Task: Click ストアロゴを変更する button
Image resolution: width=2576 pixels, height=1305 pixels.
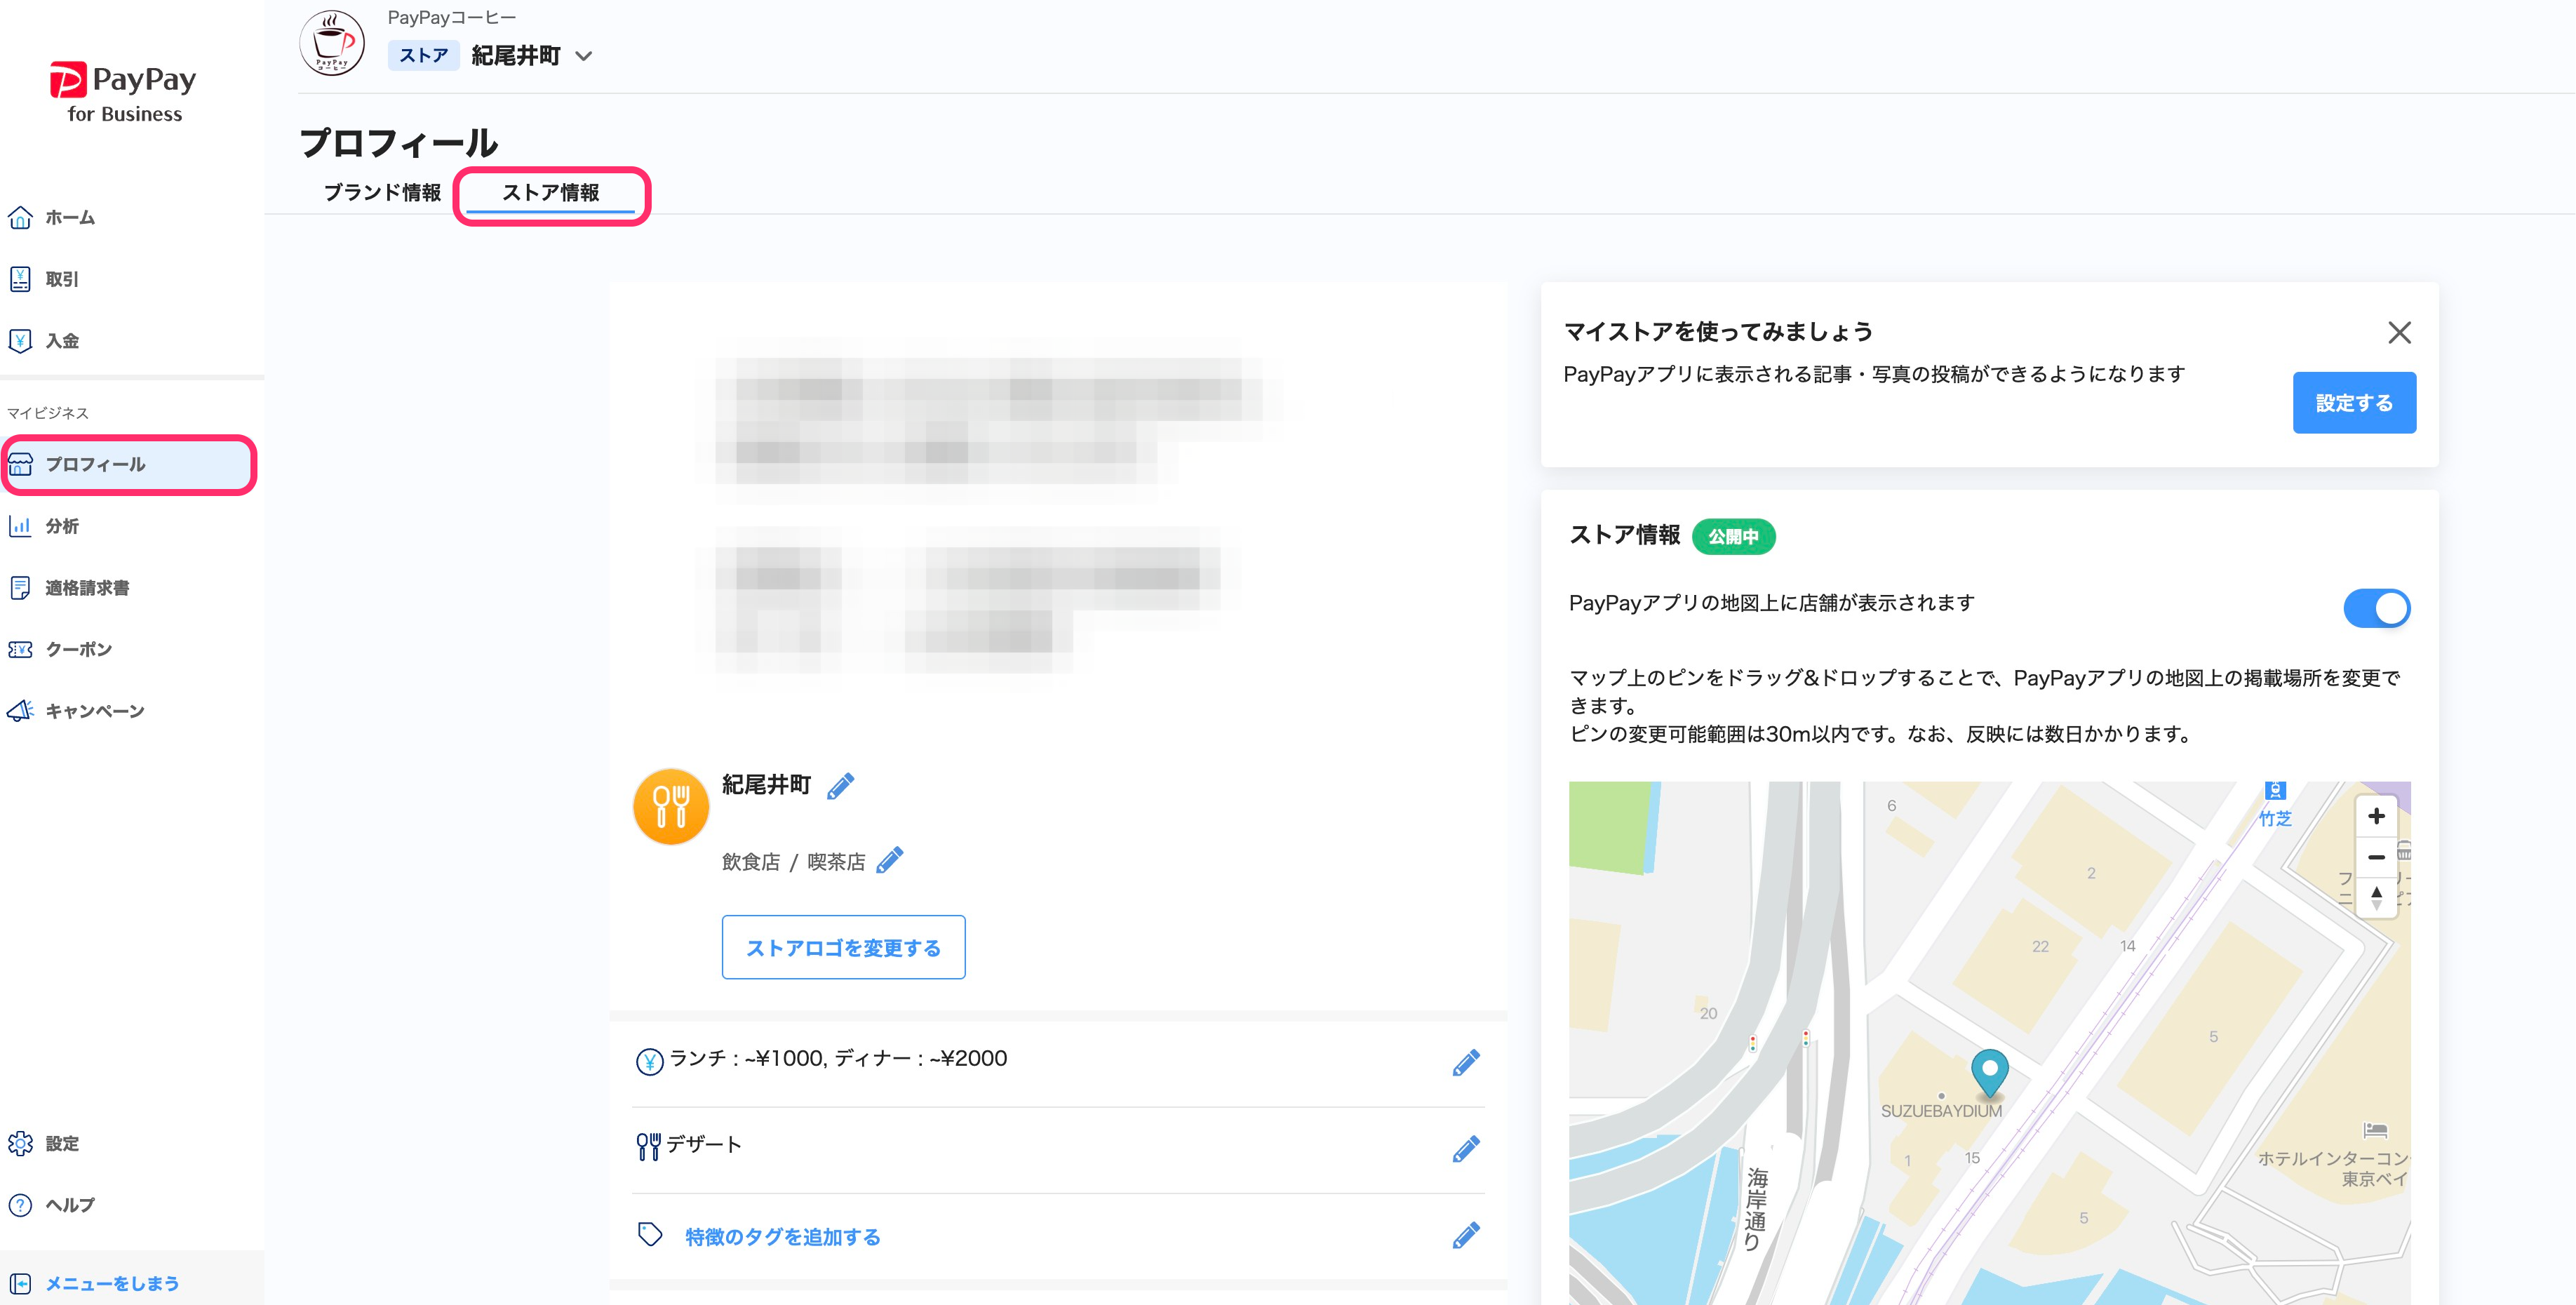Action: (843, 947)
